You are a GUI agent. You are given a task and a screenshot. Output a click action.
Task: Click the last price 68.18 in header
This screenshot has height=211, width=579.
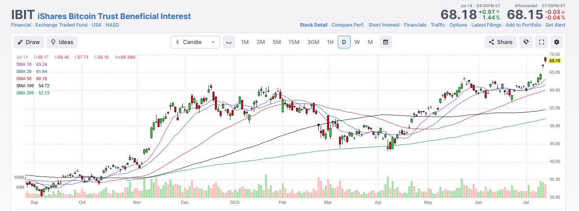click(458, 15)
